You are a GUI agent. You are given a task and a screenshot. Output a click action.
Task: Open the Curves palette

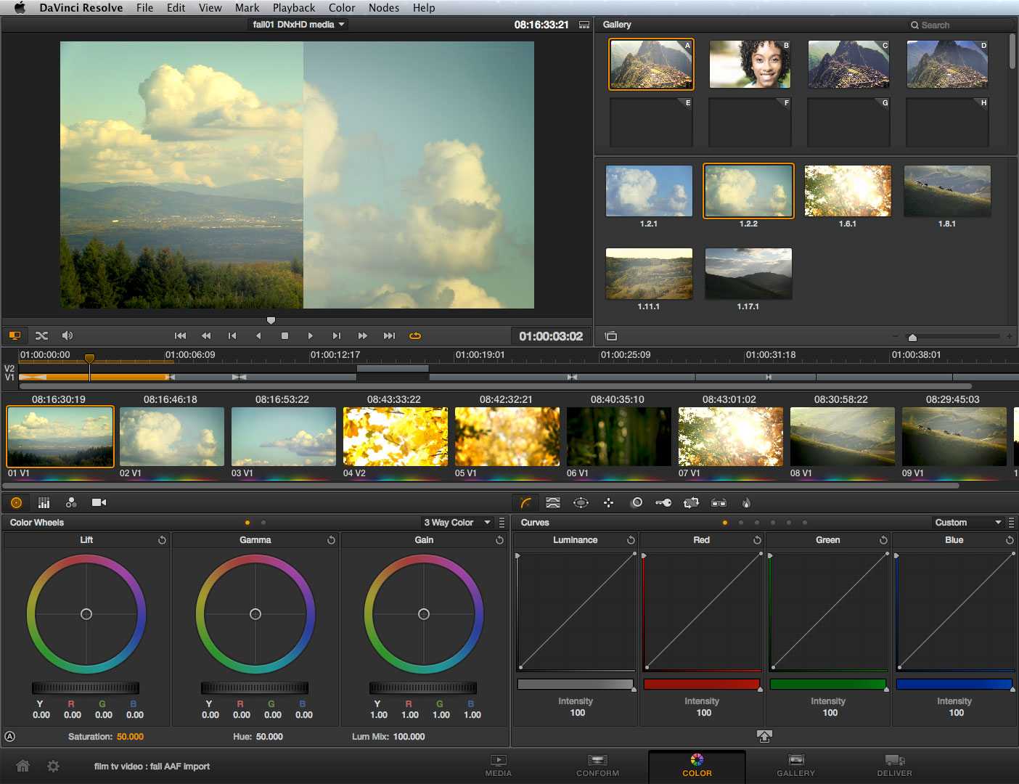point(525,502)
